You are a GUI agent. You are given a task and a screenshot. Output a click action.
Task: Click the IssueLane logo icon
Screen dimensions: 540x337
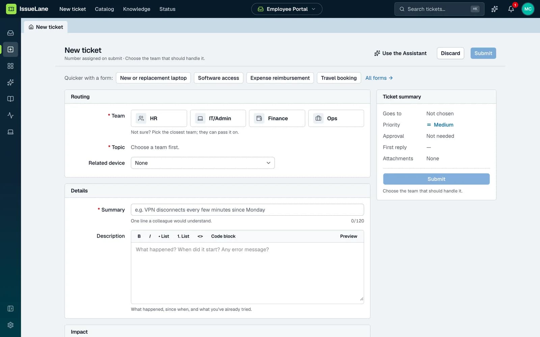click(x=11, y=9)
